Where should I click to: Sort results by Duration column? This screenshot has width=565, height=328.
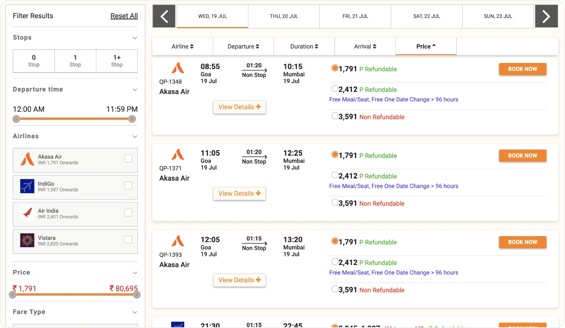tap(304, 46)
